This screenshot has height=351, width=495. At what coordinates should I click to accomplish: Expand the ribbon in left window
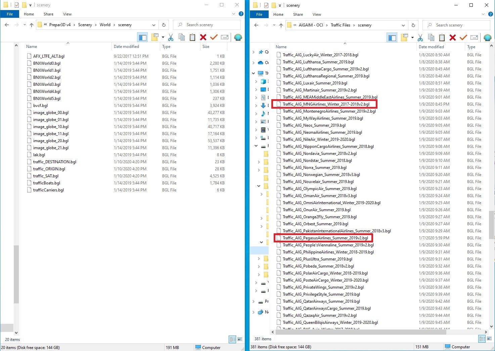(x=234, y=14)
